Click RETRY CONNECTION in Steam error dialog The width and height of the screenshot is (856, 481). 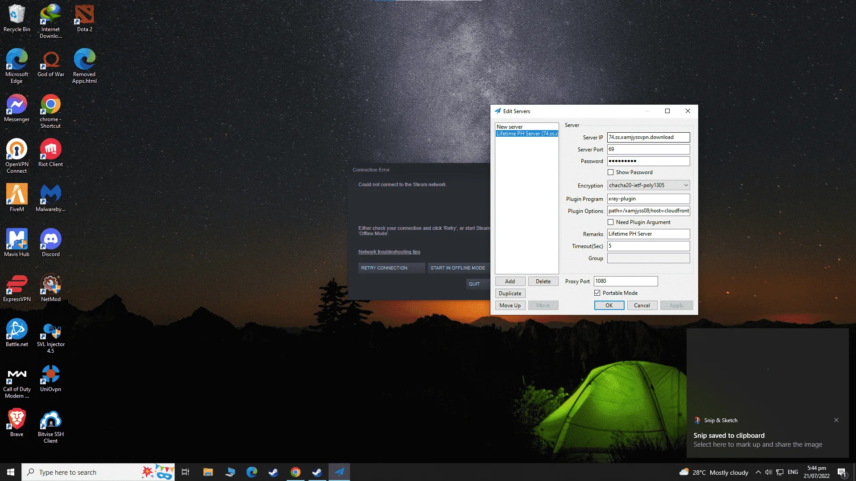pos(391,268)
